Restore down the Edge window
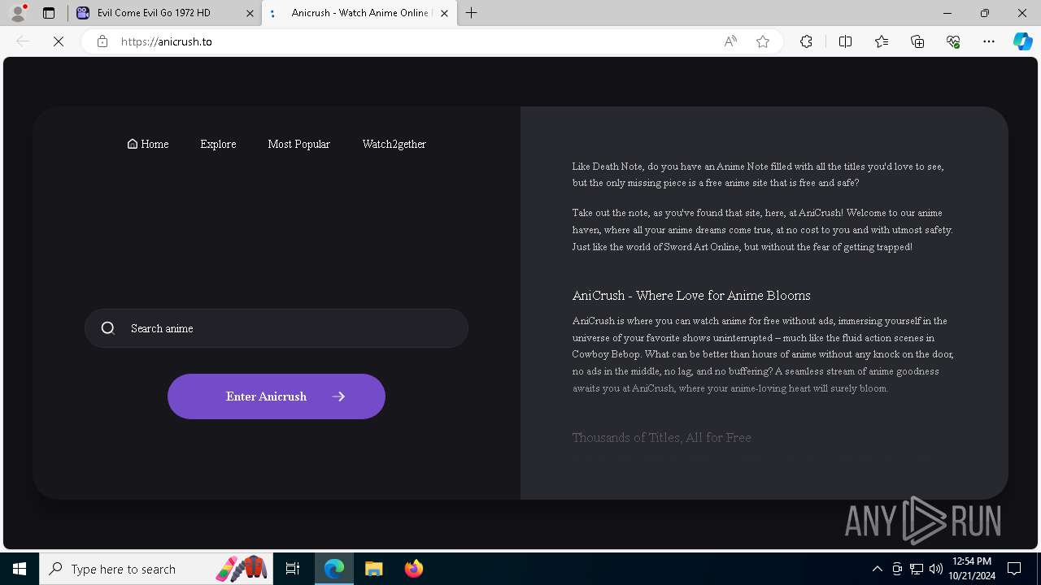Image resolution: width=1041 pixels, height=585 pixels. 985,13
